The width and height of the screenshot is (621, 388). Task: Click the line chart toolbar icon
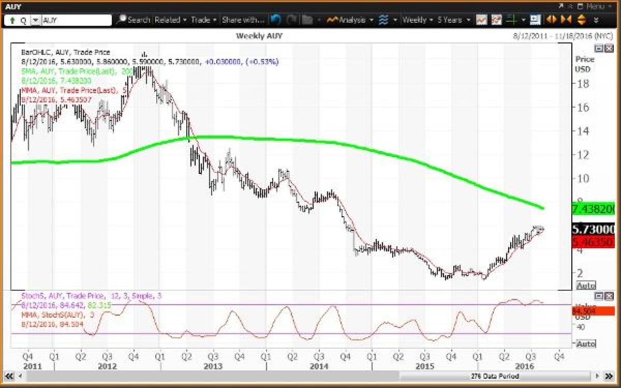pyautogui.click(x=481, y=20)
